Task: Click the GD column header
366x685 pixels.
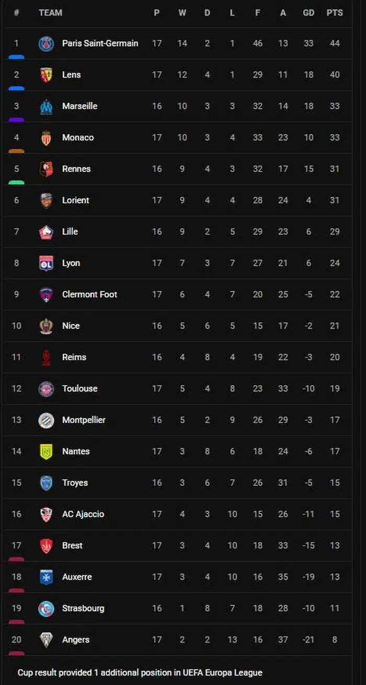Action: point(308,13)
